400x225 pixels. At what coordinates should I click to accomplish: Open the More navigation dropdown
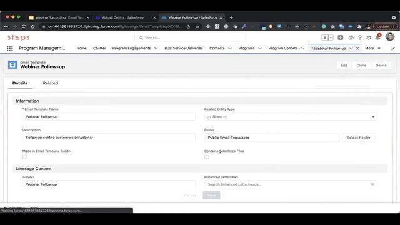point(372,48)
